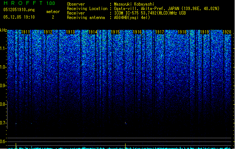Click the 0.9 frequency axis label
The image size is (235, 149).
3,86
